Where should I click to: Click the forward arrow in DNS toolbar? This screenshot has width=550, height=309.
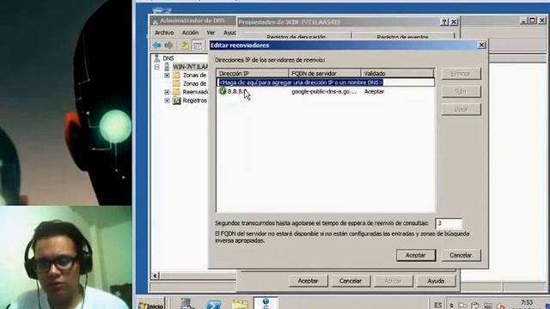tap(168, 45)
